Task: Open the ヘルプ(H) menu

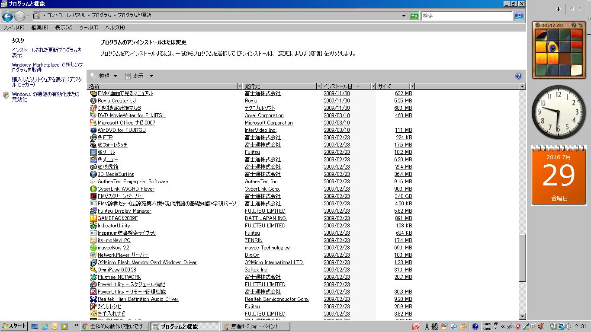Action: click(115, 28)
